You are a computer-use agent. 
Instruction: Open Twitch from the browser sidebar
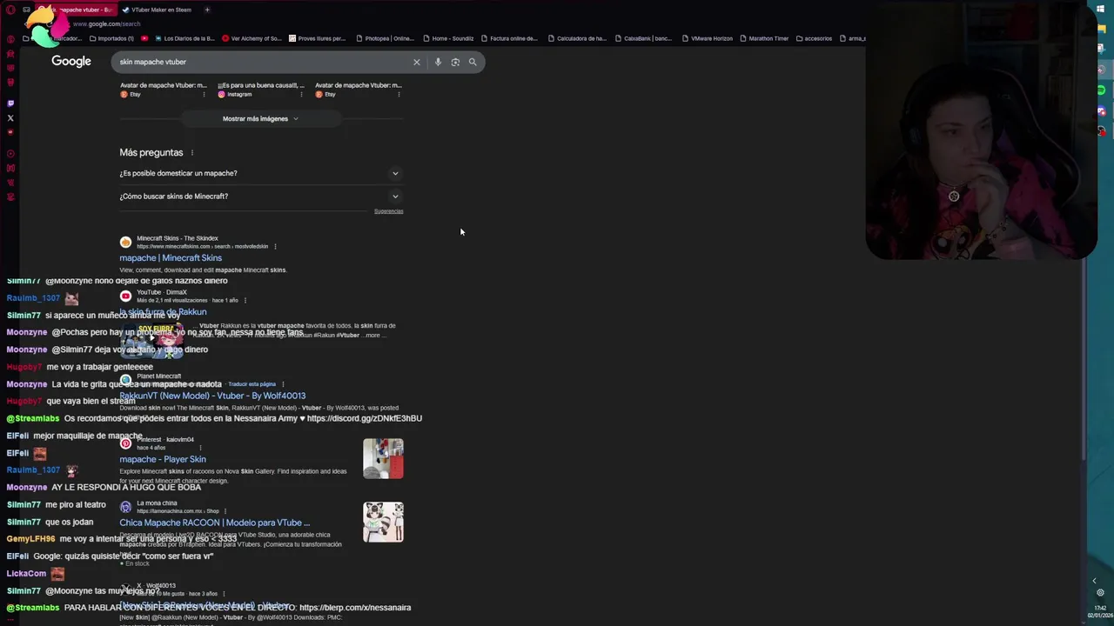pos(10,103)
